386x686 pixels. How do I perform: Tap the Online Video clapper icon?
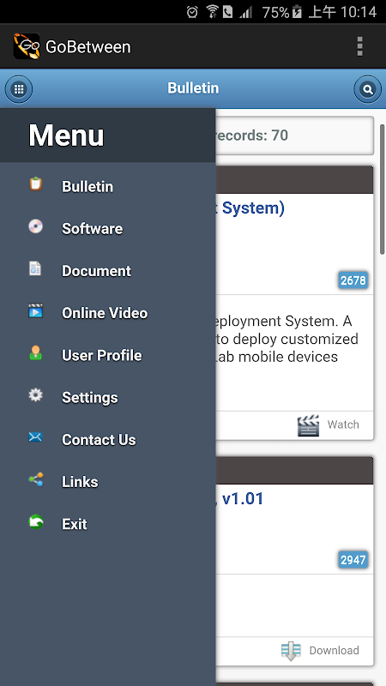(35, 310)
